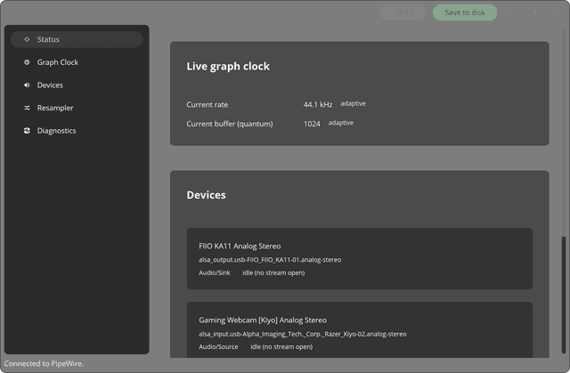Click the Graph Clock clock icon
The image size is (570, 373).
27,62
